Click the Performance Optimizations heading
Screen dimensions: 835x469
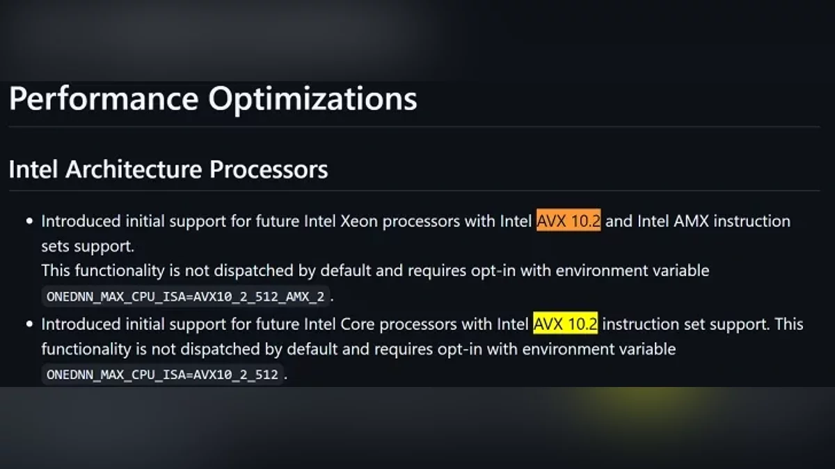click(x=213, y=99)
